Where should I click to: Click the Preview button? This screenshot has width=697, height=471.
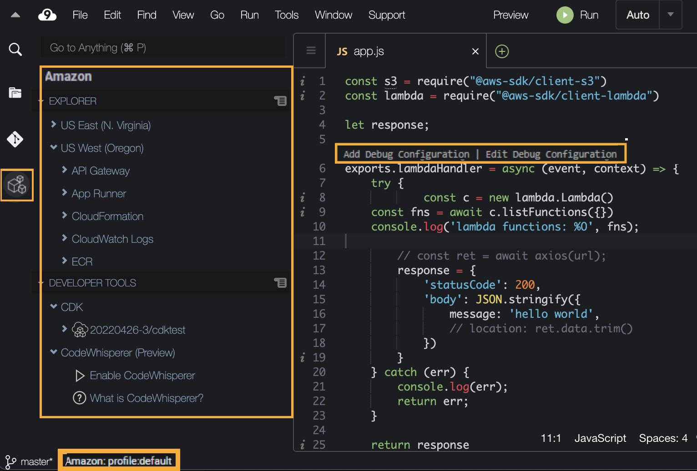tap(511, 15)
